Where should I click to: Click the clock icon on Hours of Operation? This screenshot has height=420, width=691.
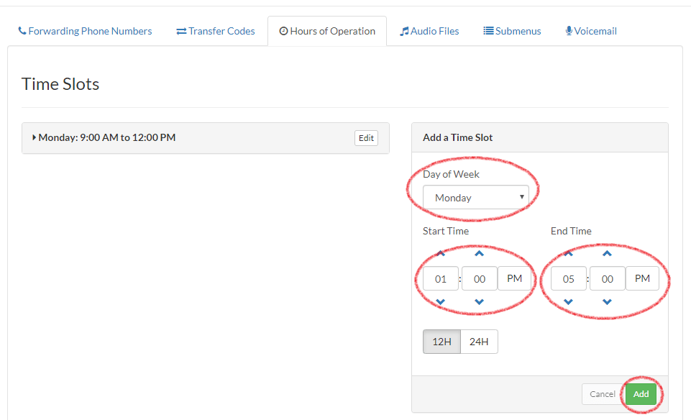point(285,31)
